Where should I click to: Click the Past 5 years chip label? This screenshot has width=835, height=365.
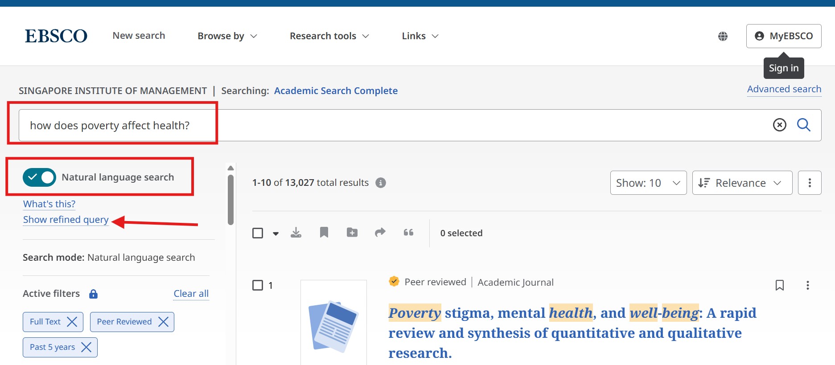click(x=52, y=347)
